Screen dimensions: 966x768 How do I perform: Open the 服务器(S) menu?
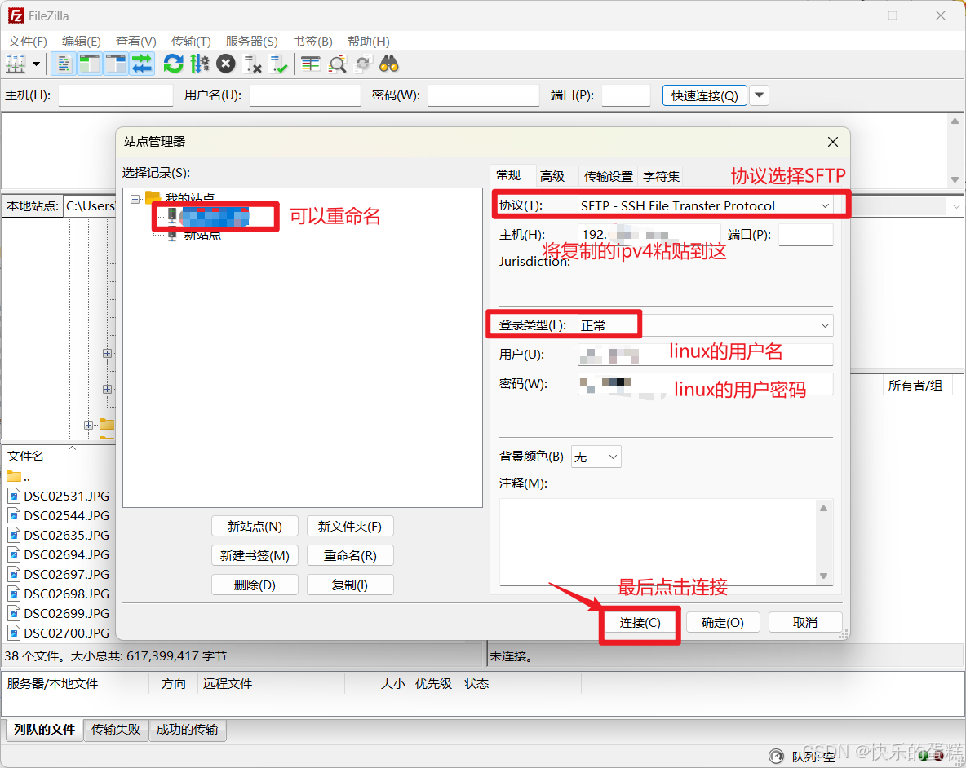[251, 42]
